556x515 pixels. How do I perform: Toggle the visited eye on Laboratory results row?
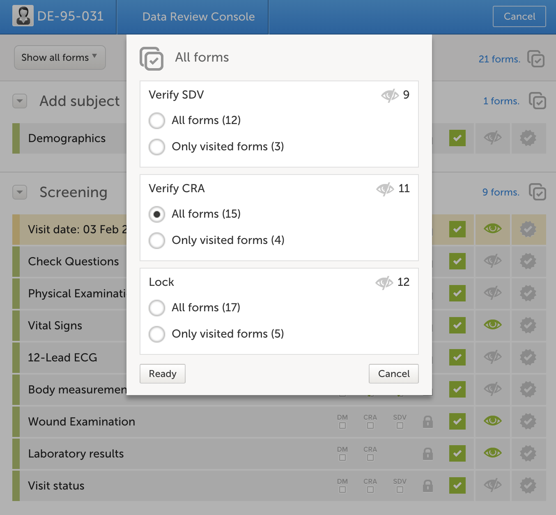click(493, 453)
